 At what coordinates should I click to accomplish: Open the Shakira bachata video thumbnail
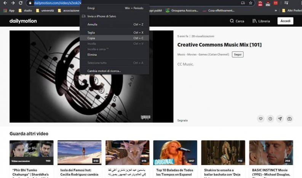click(x=223, y=152)
